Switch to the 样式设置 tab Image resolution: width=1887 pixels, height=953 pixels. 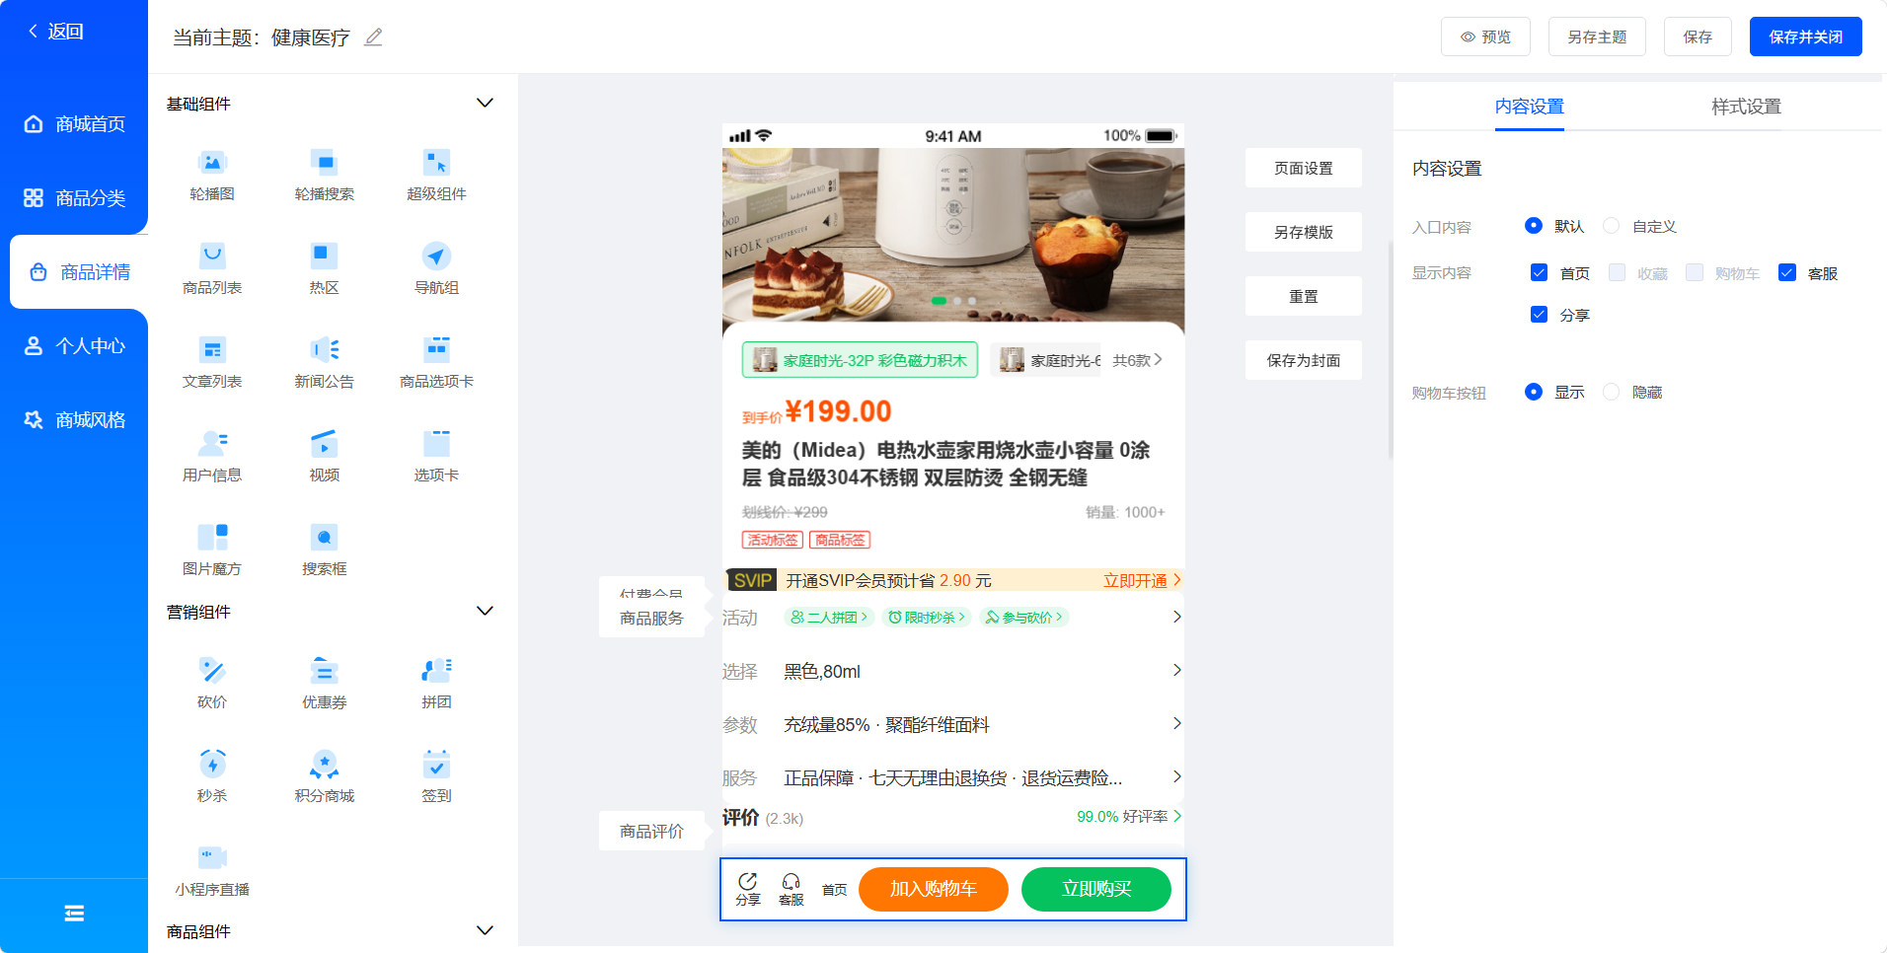(1746, 107)
